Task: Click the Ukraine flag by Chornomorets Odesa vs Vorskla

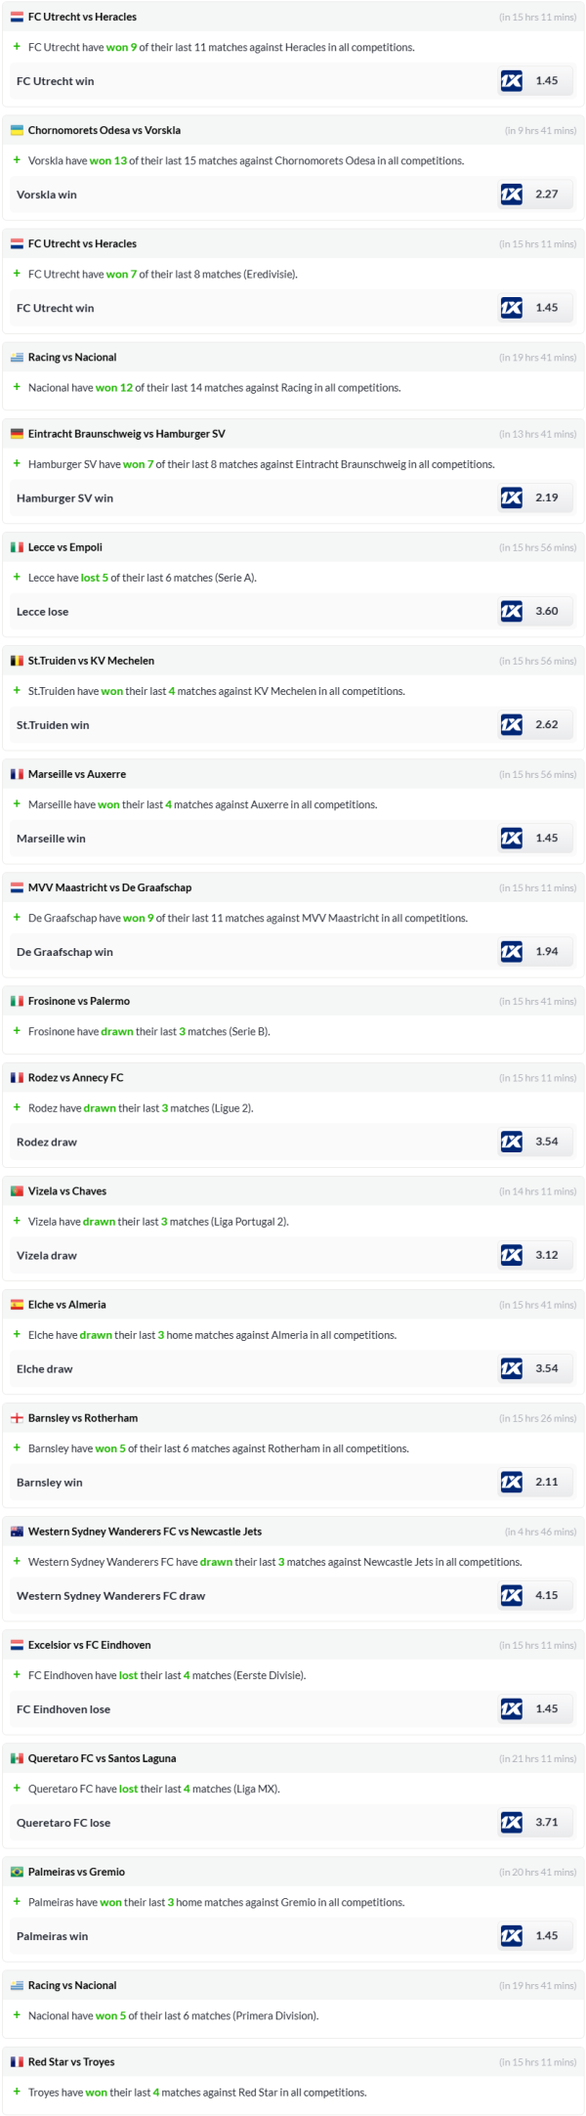Action: pos(17,130)
